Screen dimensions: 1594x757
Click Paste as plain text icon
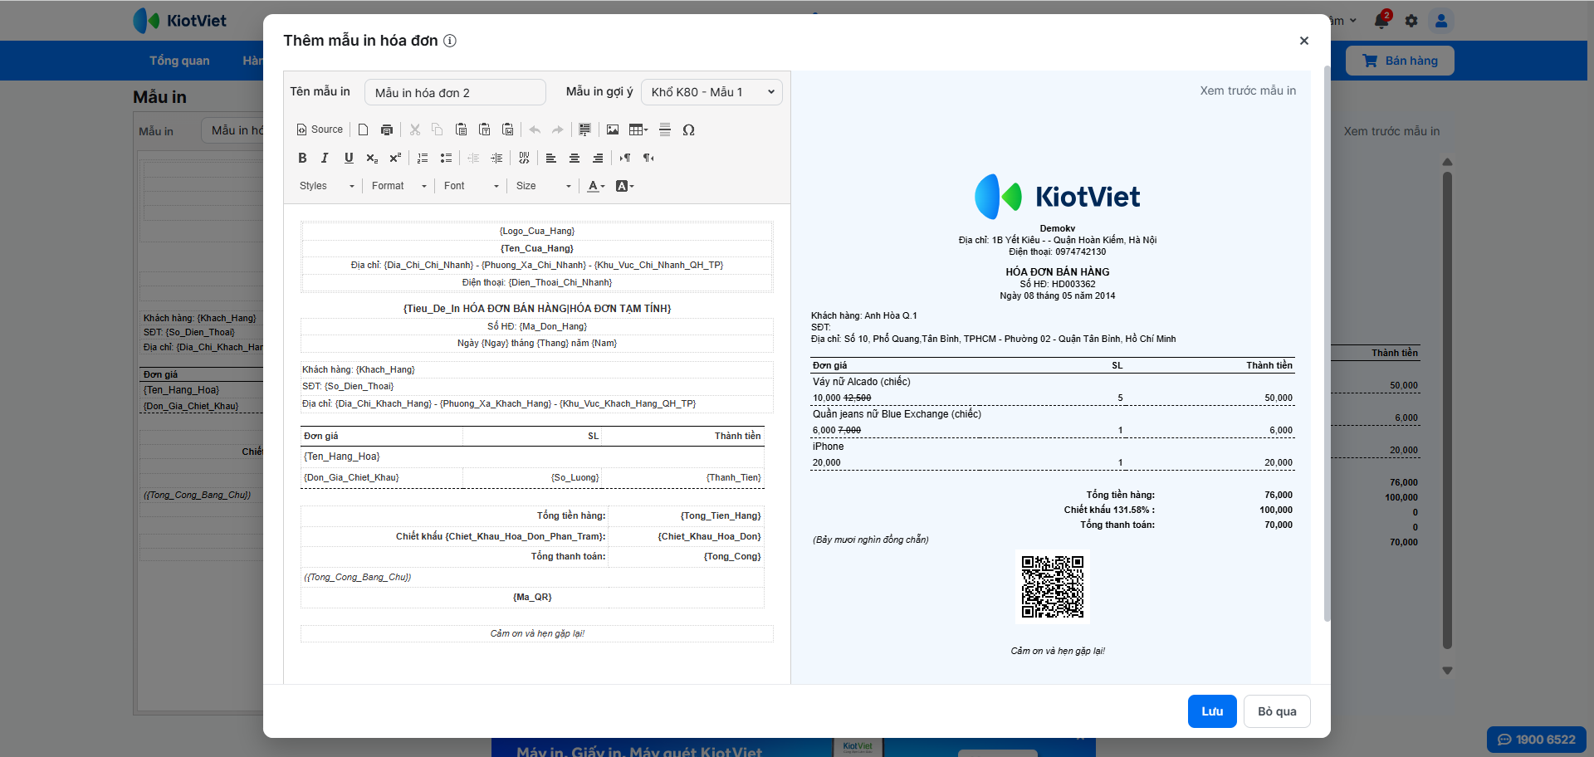click(x=484, y=129)
